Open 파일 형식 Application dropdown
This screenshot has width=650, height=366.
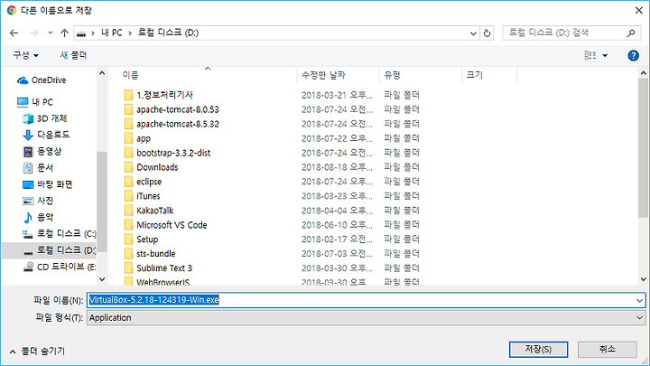(366, 318)
